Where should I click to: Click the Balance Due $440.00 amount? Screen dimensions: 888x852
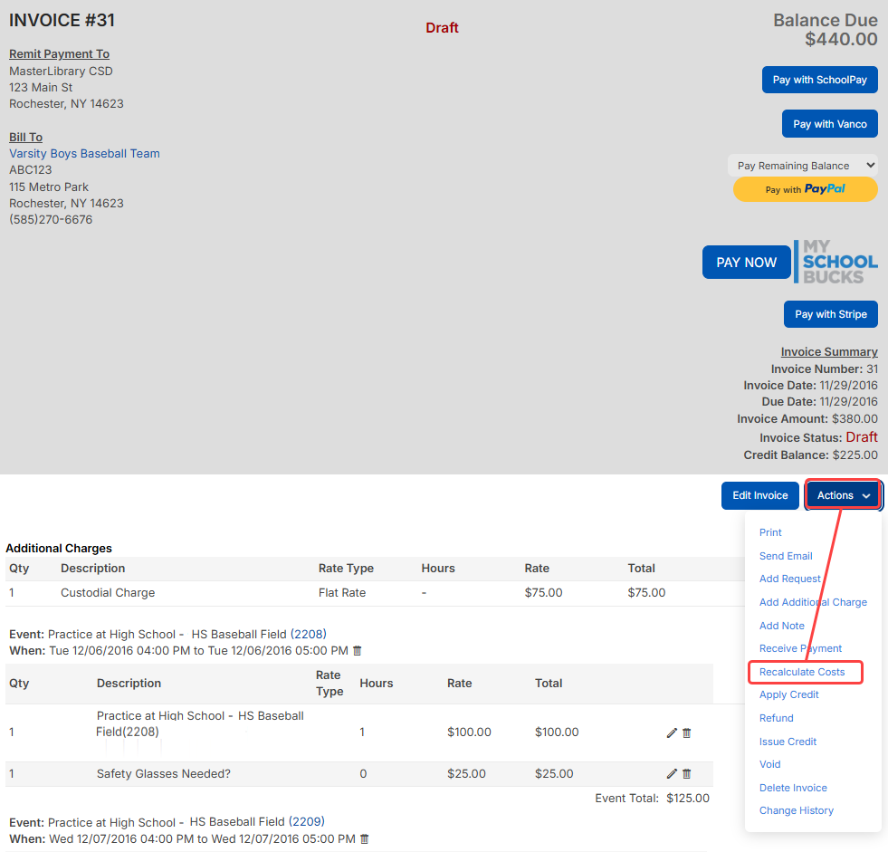(x=841, y=39)
